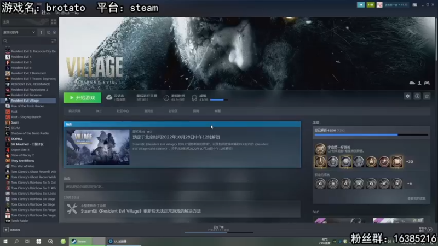Select This War of Mine entry
This screenshot has height=246, width=438.
pyautogui.click(x=22, y=166)
